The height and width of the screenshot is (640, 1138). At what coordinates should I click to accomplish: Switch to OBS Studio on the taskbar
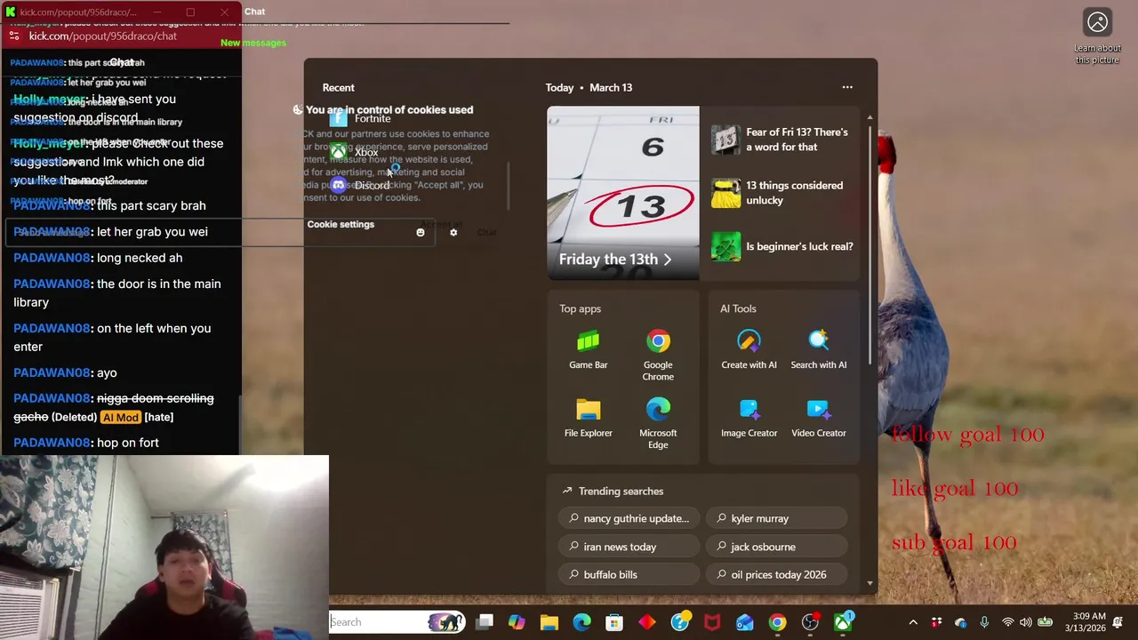810,622
